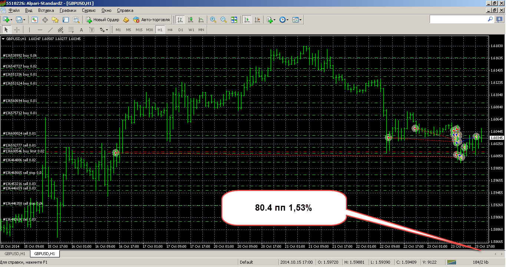This screenshot has height=267, width=506.
Task: Select the M5 timeframe
Action: [x=128, y=30]
